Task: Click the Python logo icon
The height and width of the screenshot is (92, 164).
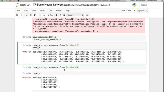Action: point(134,5)
